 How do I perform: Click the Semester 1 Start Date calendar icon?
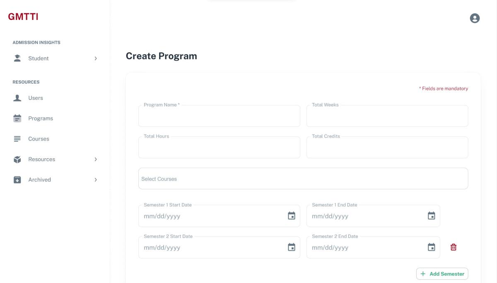click(292, 216)
